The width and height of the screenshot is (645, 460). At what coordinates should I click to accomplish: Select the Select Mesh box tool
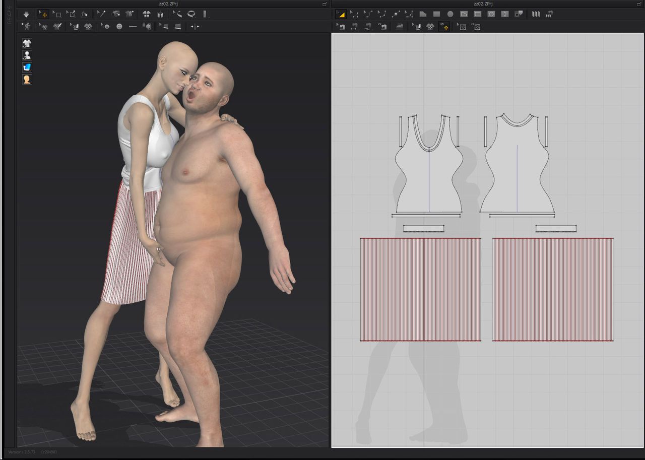[x=57, y=14]
